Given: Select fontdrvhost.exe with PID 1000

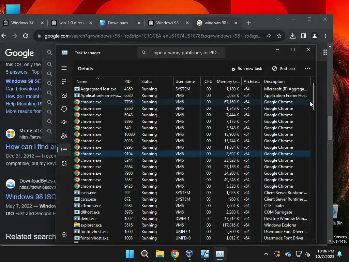Looking at the screenshot, I should tap(192, 232).
